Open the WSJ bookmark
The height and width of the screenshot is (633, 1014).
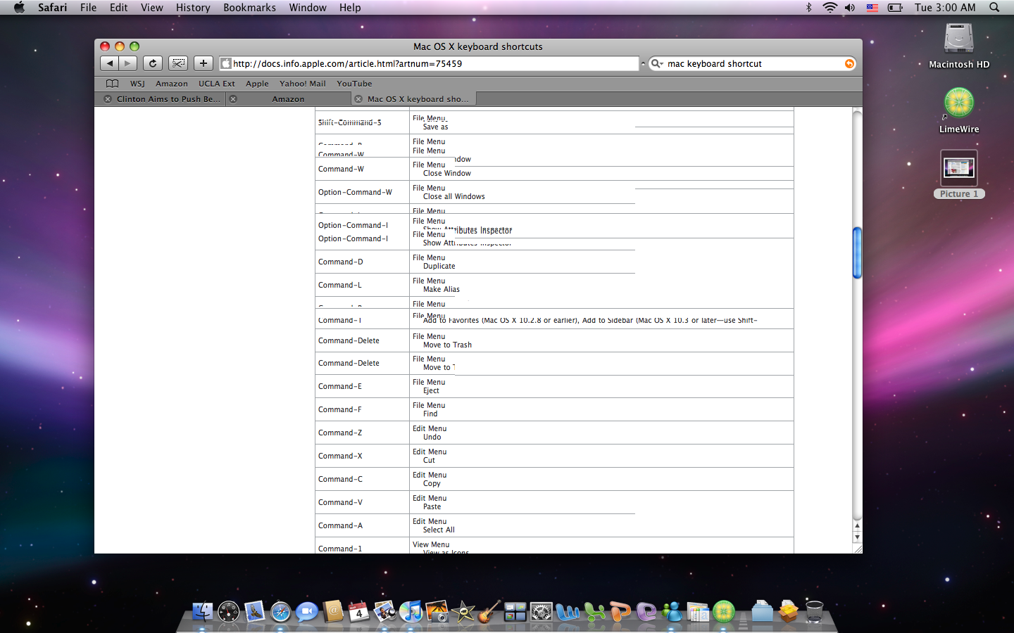(x=137, y=84)
